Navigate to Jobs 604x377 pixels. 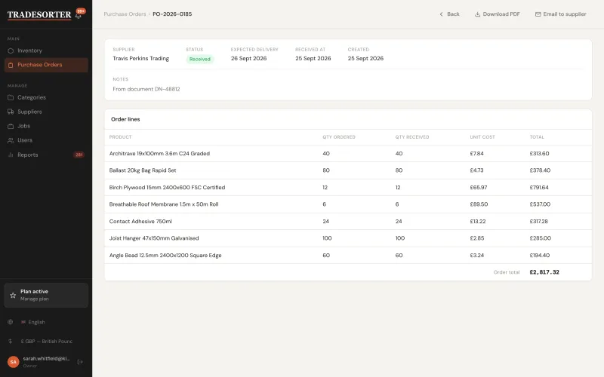pos(46,126)
